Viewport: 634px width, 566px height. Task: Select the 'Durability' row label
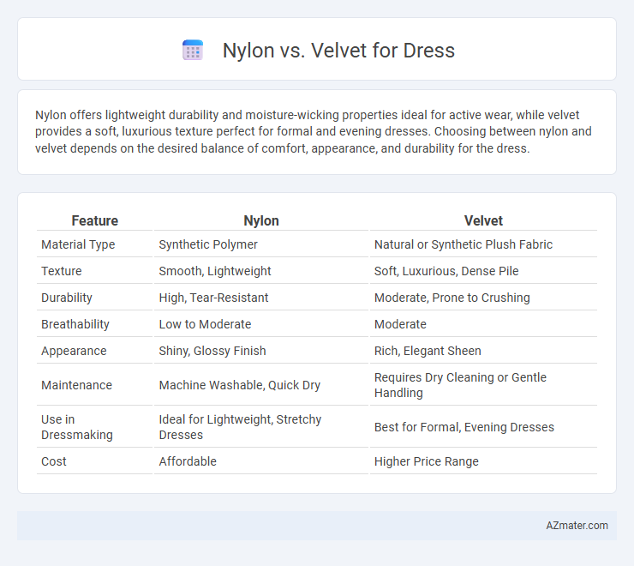point(67,298)
